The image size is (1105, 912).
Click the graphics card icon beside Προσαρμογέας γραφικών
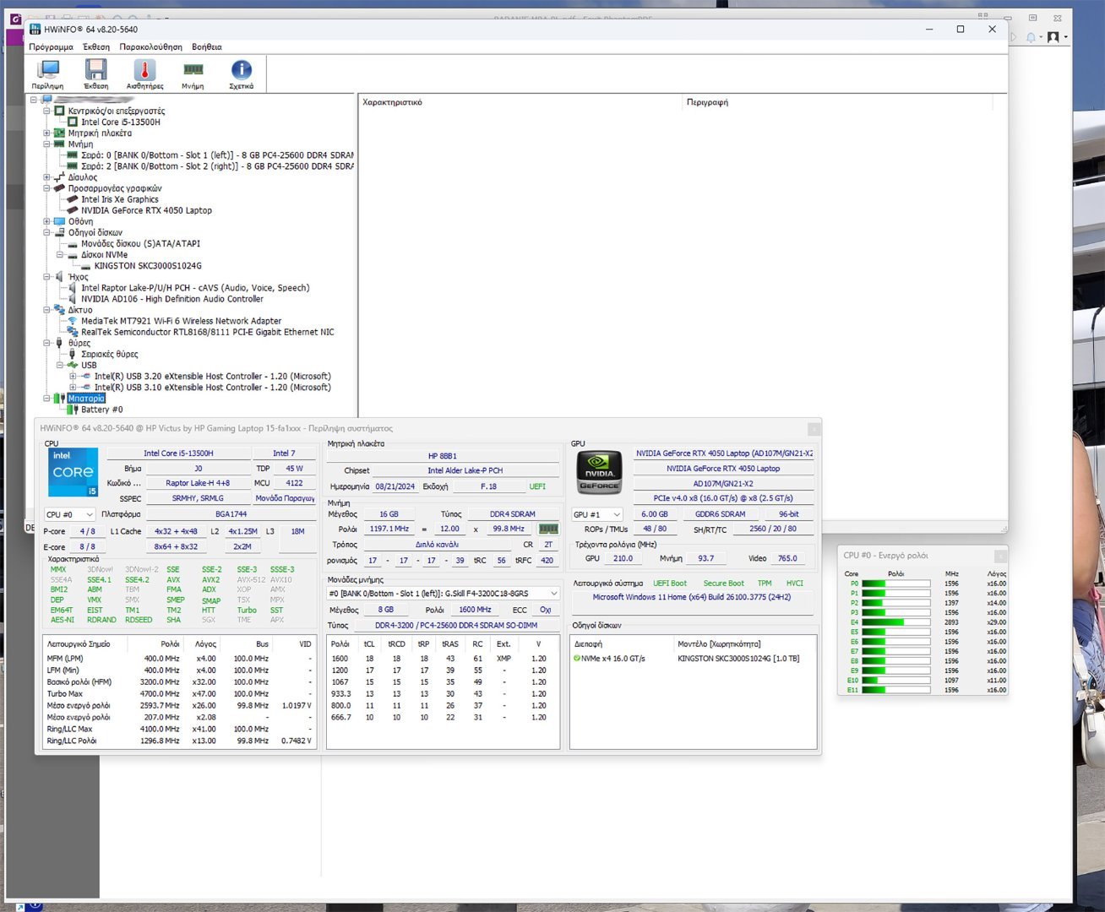point(59,188)
